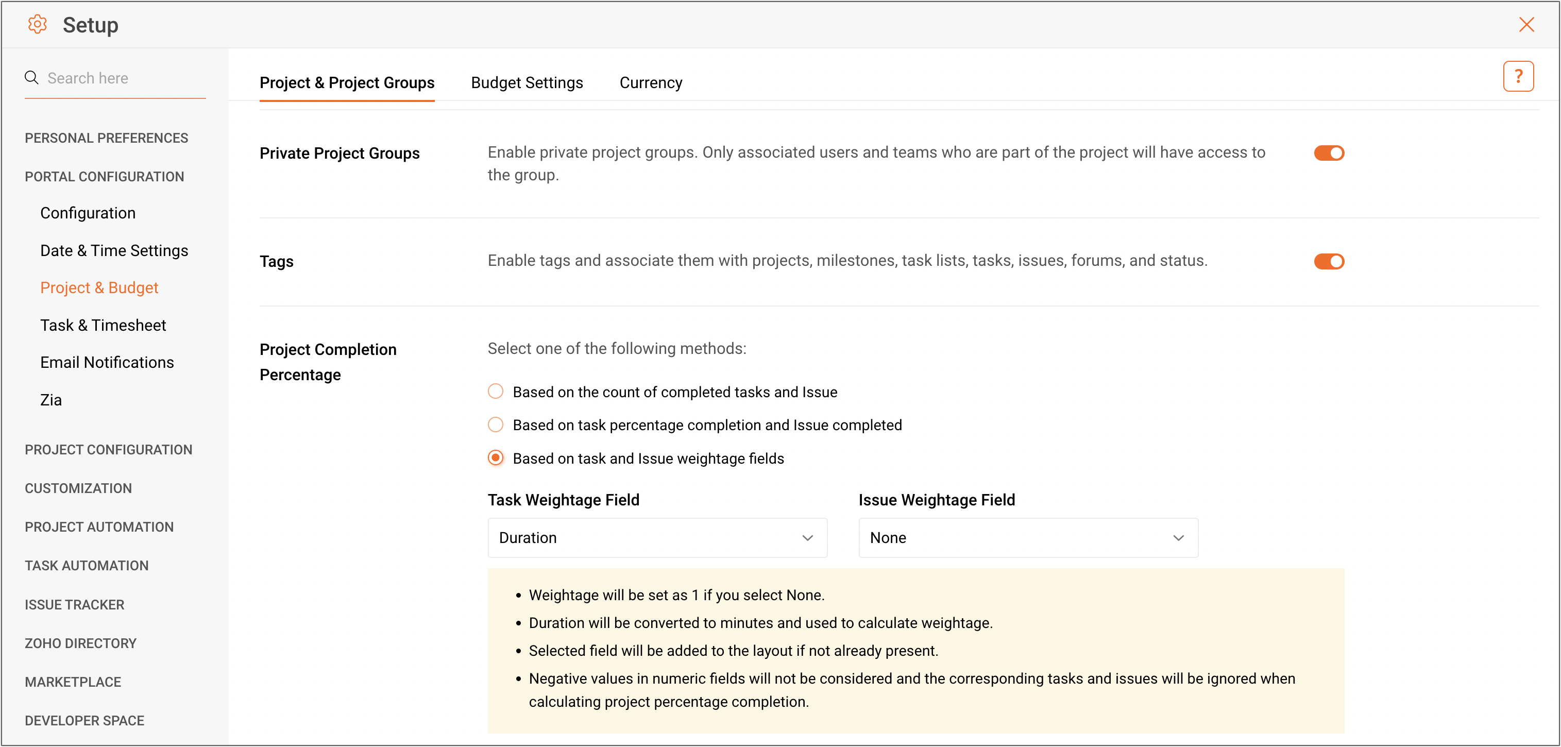
Task: Switch to the Budget Settings tab
Action: (527, 82)
